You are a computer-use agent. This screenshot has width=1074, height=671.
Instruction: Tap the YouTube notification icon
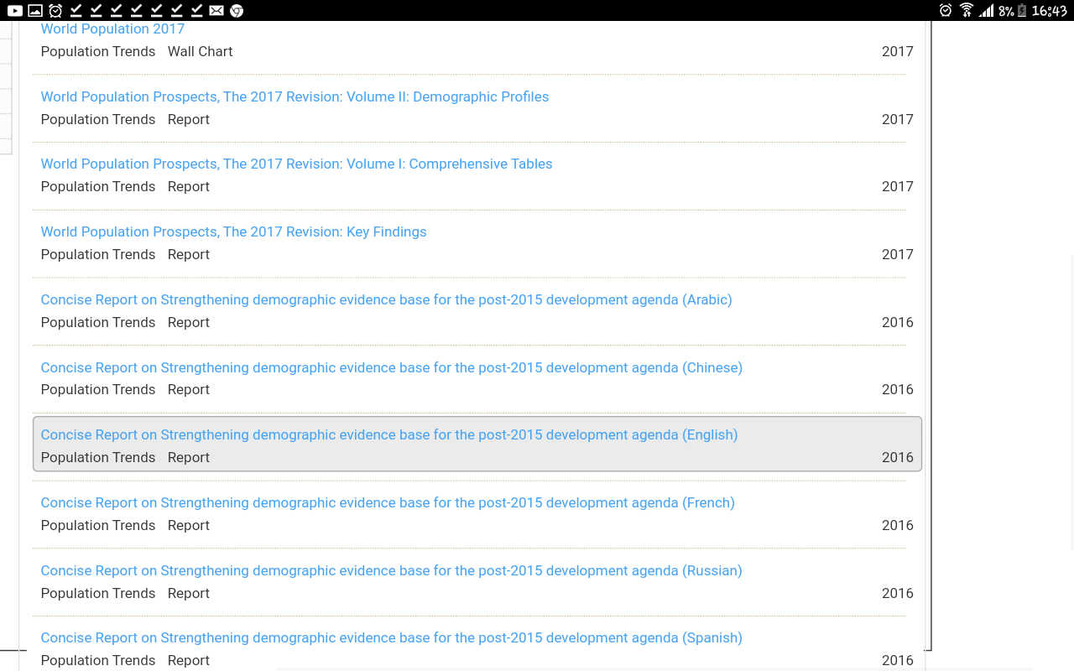coord(14,11)
